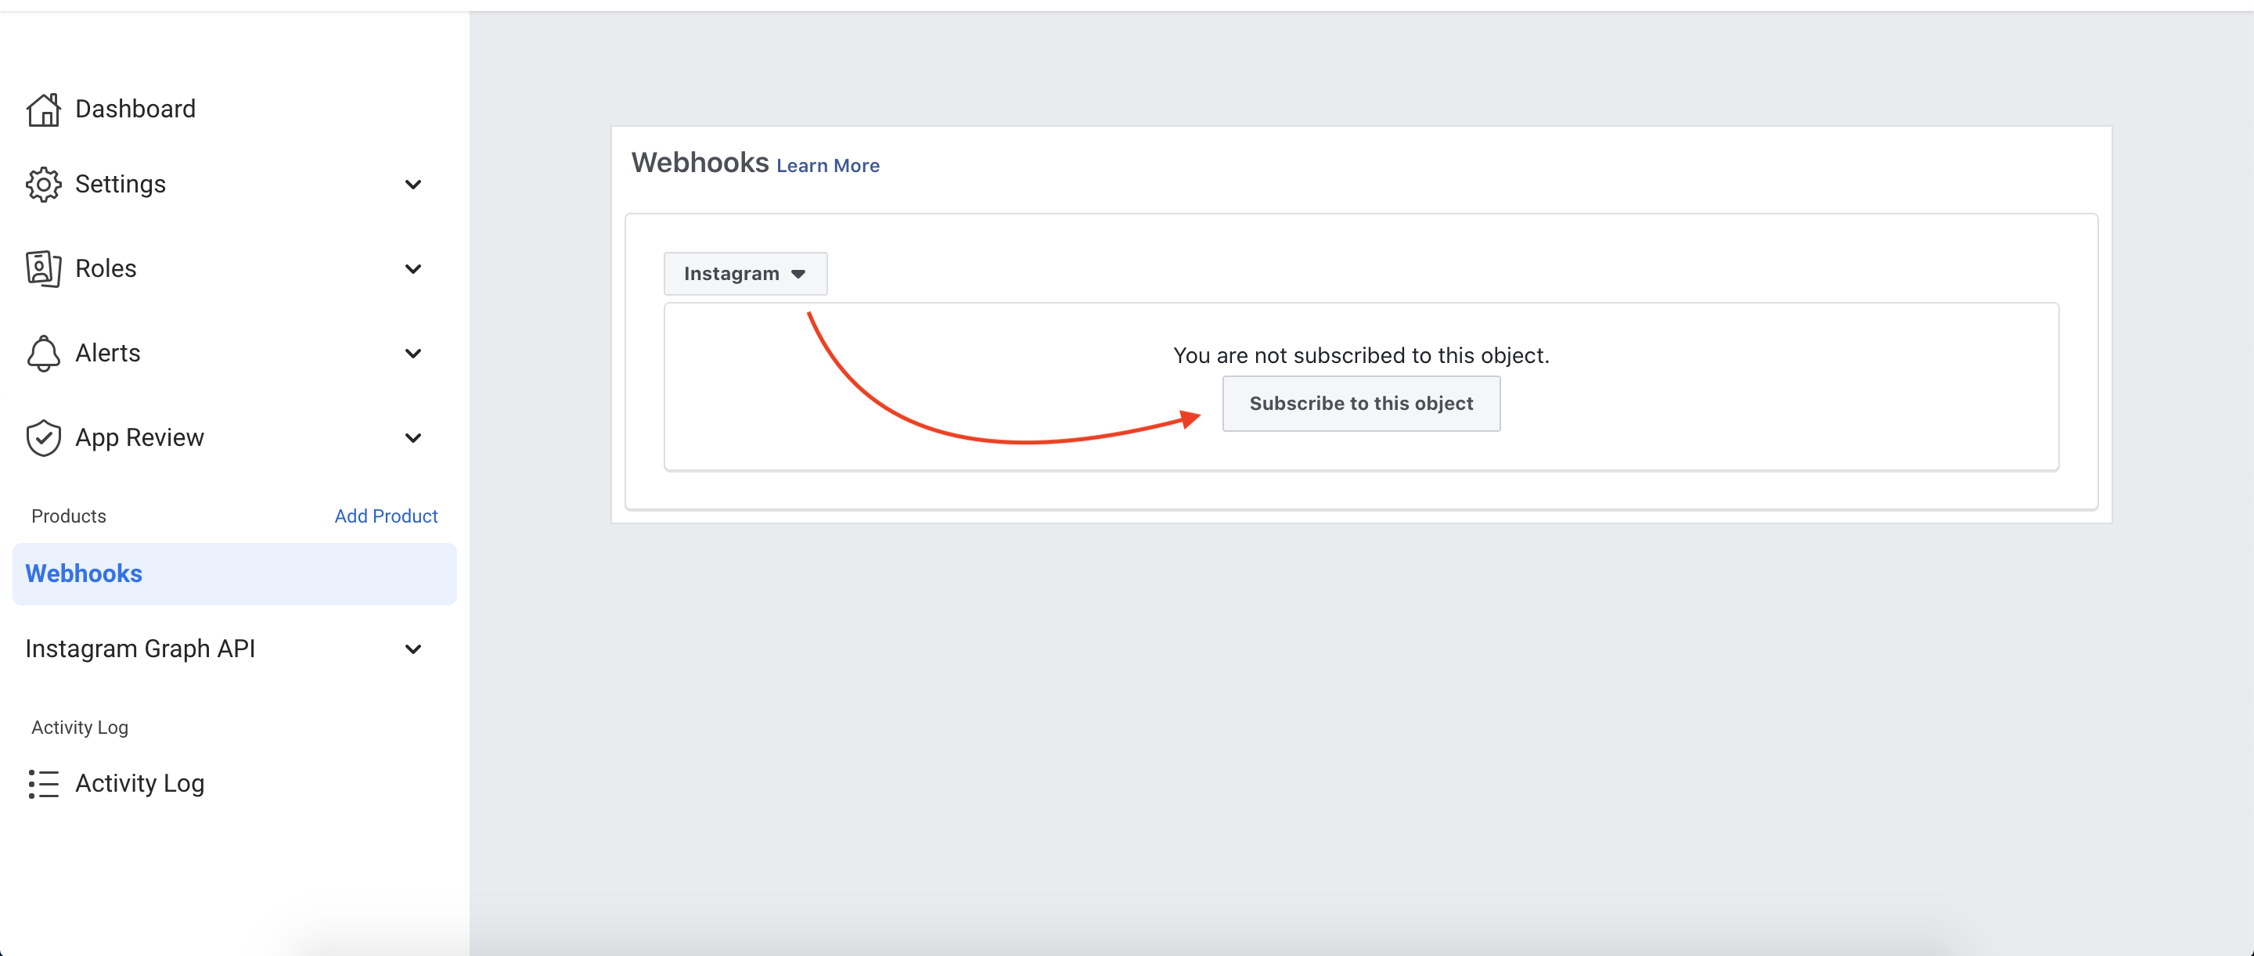Click the App Review shield icon
This screenshot has width=2254, height=956.
[x=43, y=438]
